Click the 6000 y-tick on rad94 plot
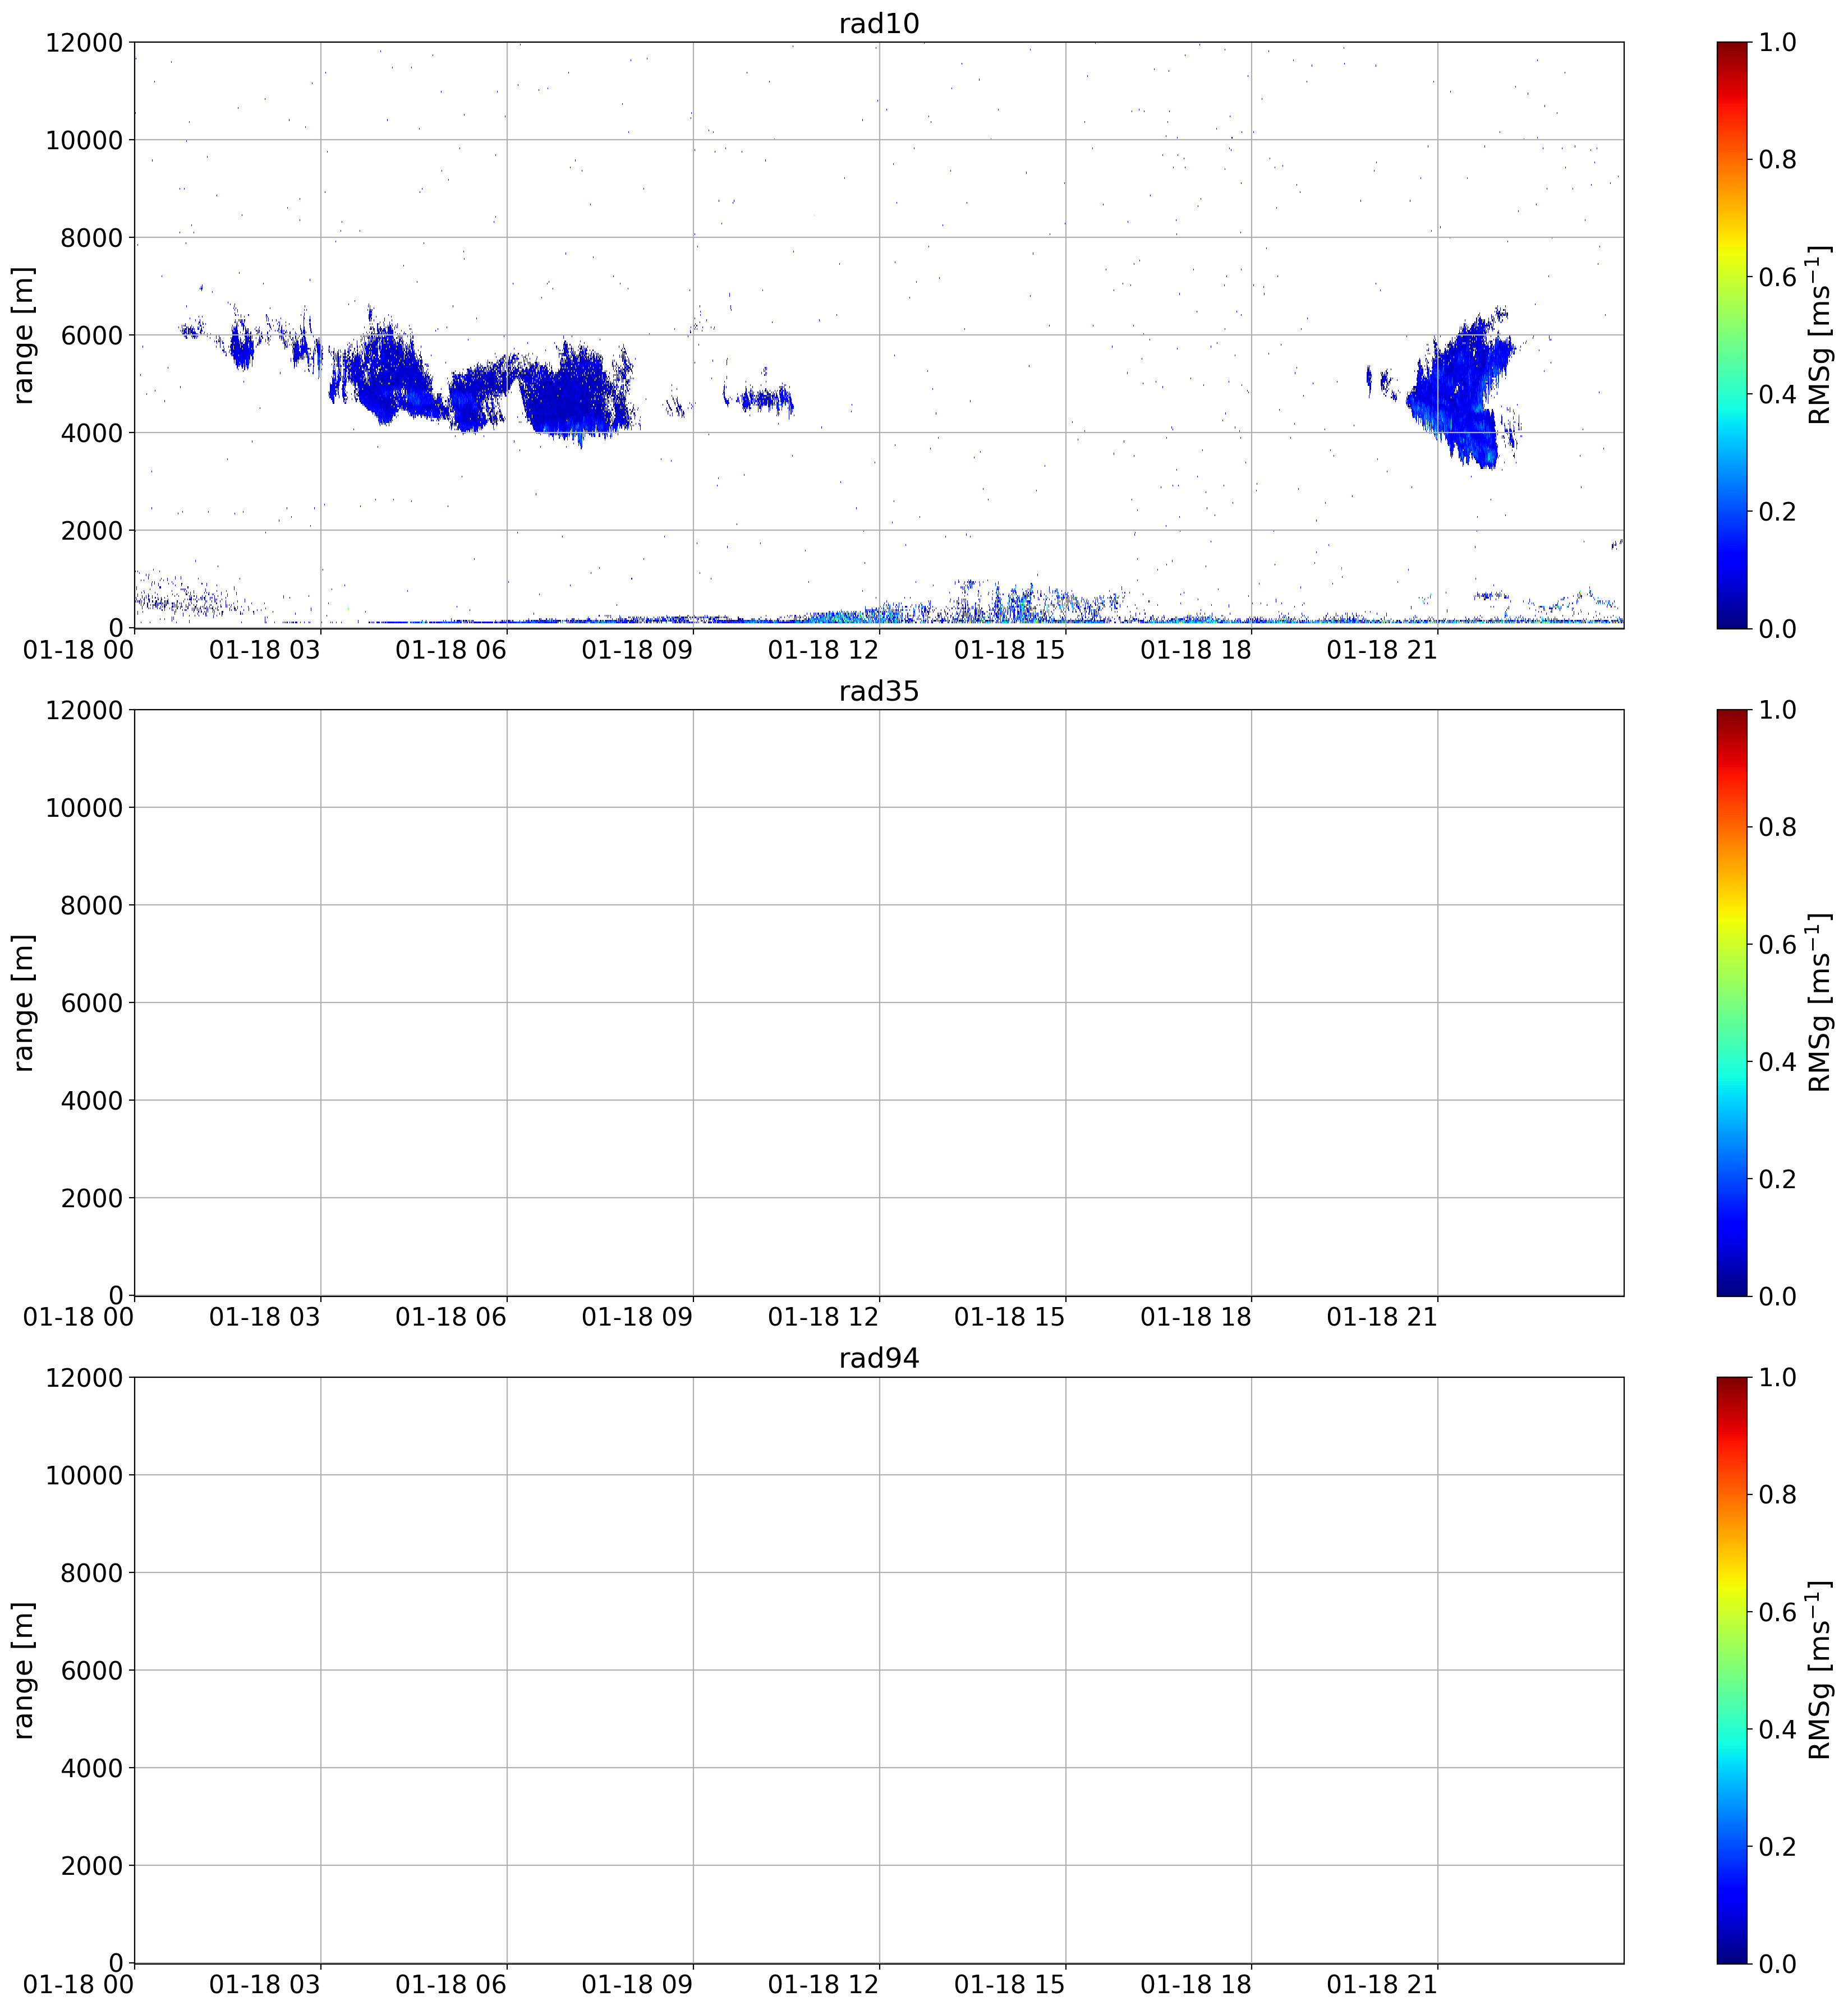The image size is (1848, 2010). (92, 1670)
